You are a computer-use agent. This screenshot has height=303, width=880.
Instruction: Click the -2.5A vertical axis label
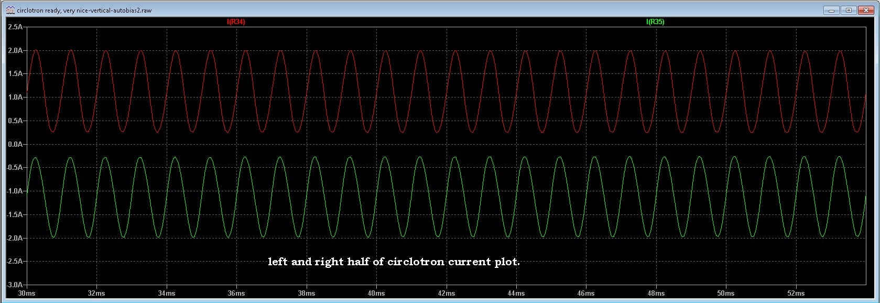(15, 261)
